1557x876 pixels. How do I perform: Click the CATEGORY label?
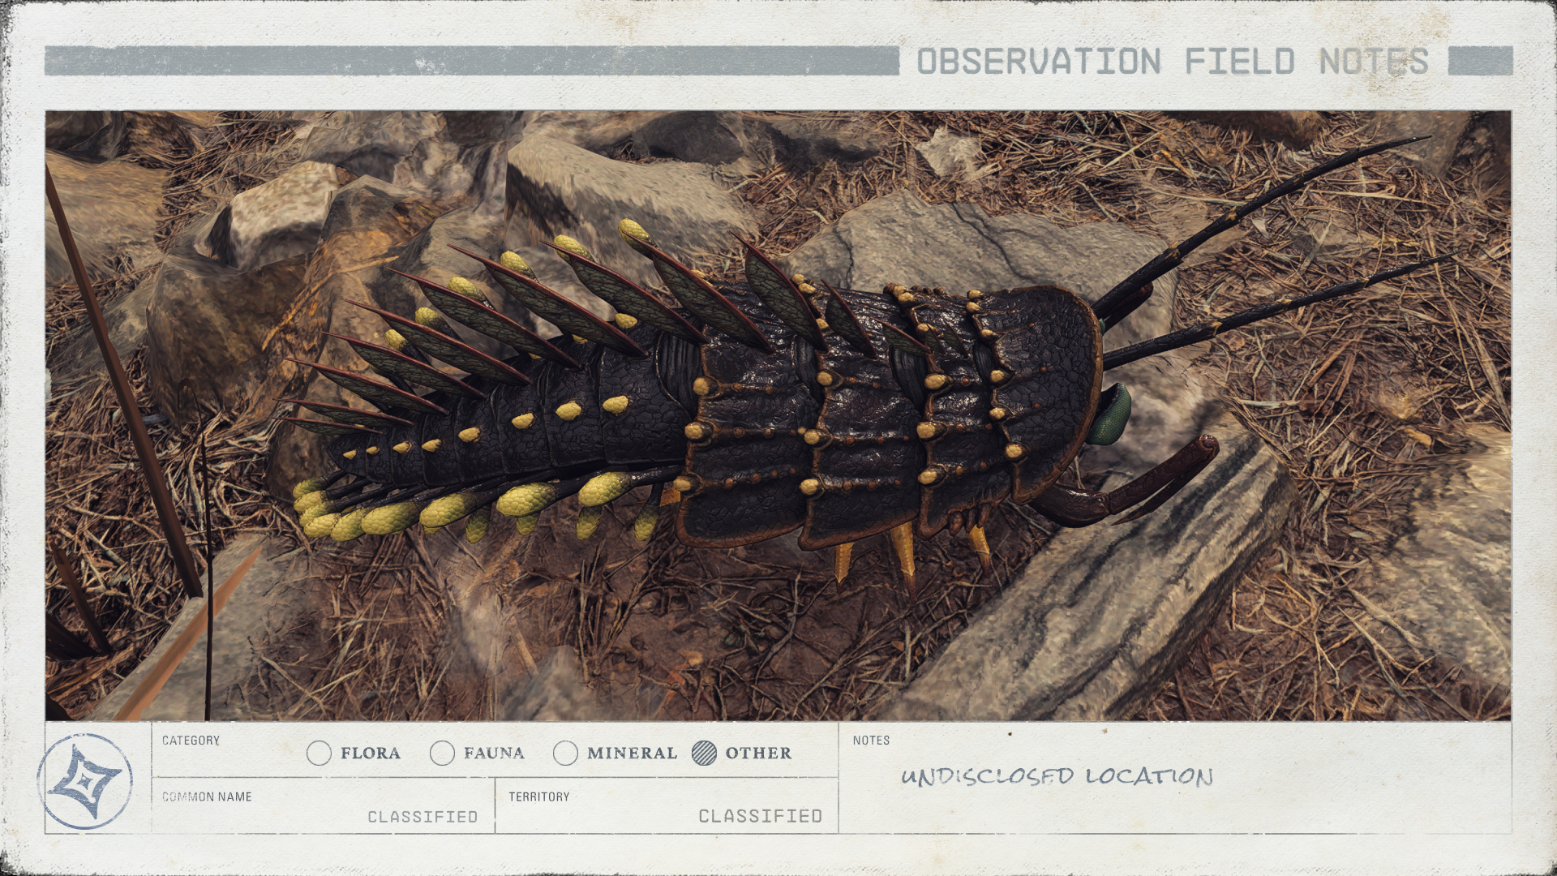pos(191,741)
